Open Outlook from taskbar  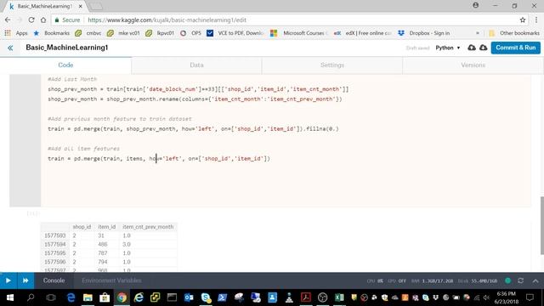tap(189, 297)
